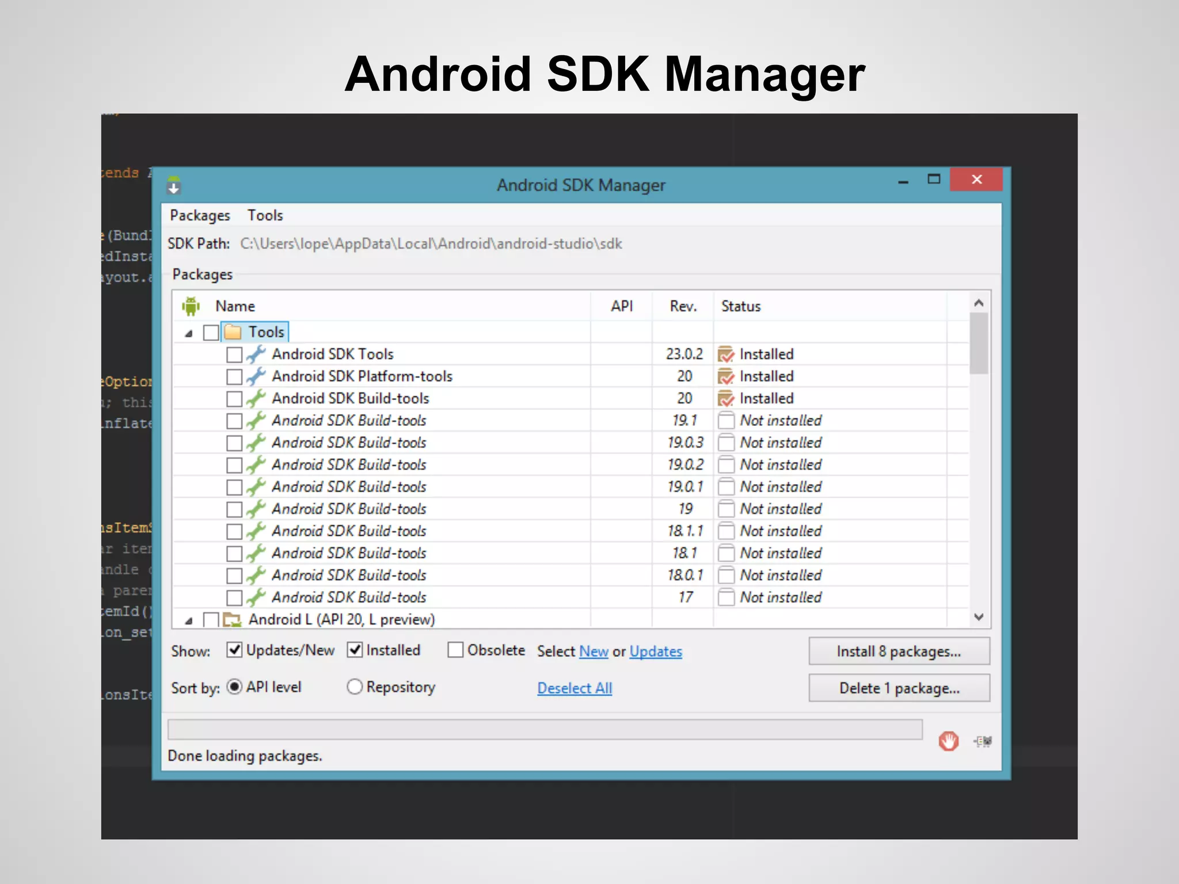Click the Rev. column header
The width and height of the screenshot is (1179, 884).
coord(683,306)
